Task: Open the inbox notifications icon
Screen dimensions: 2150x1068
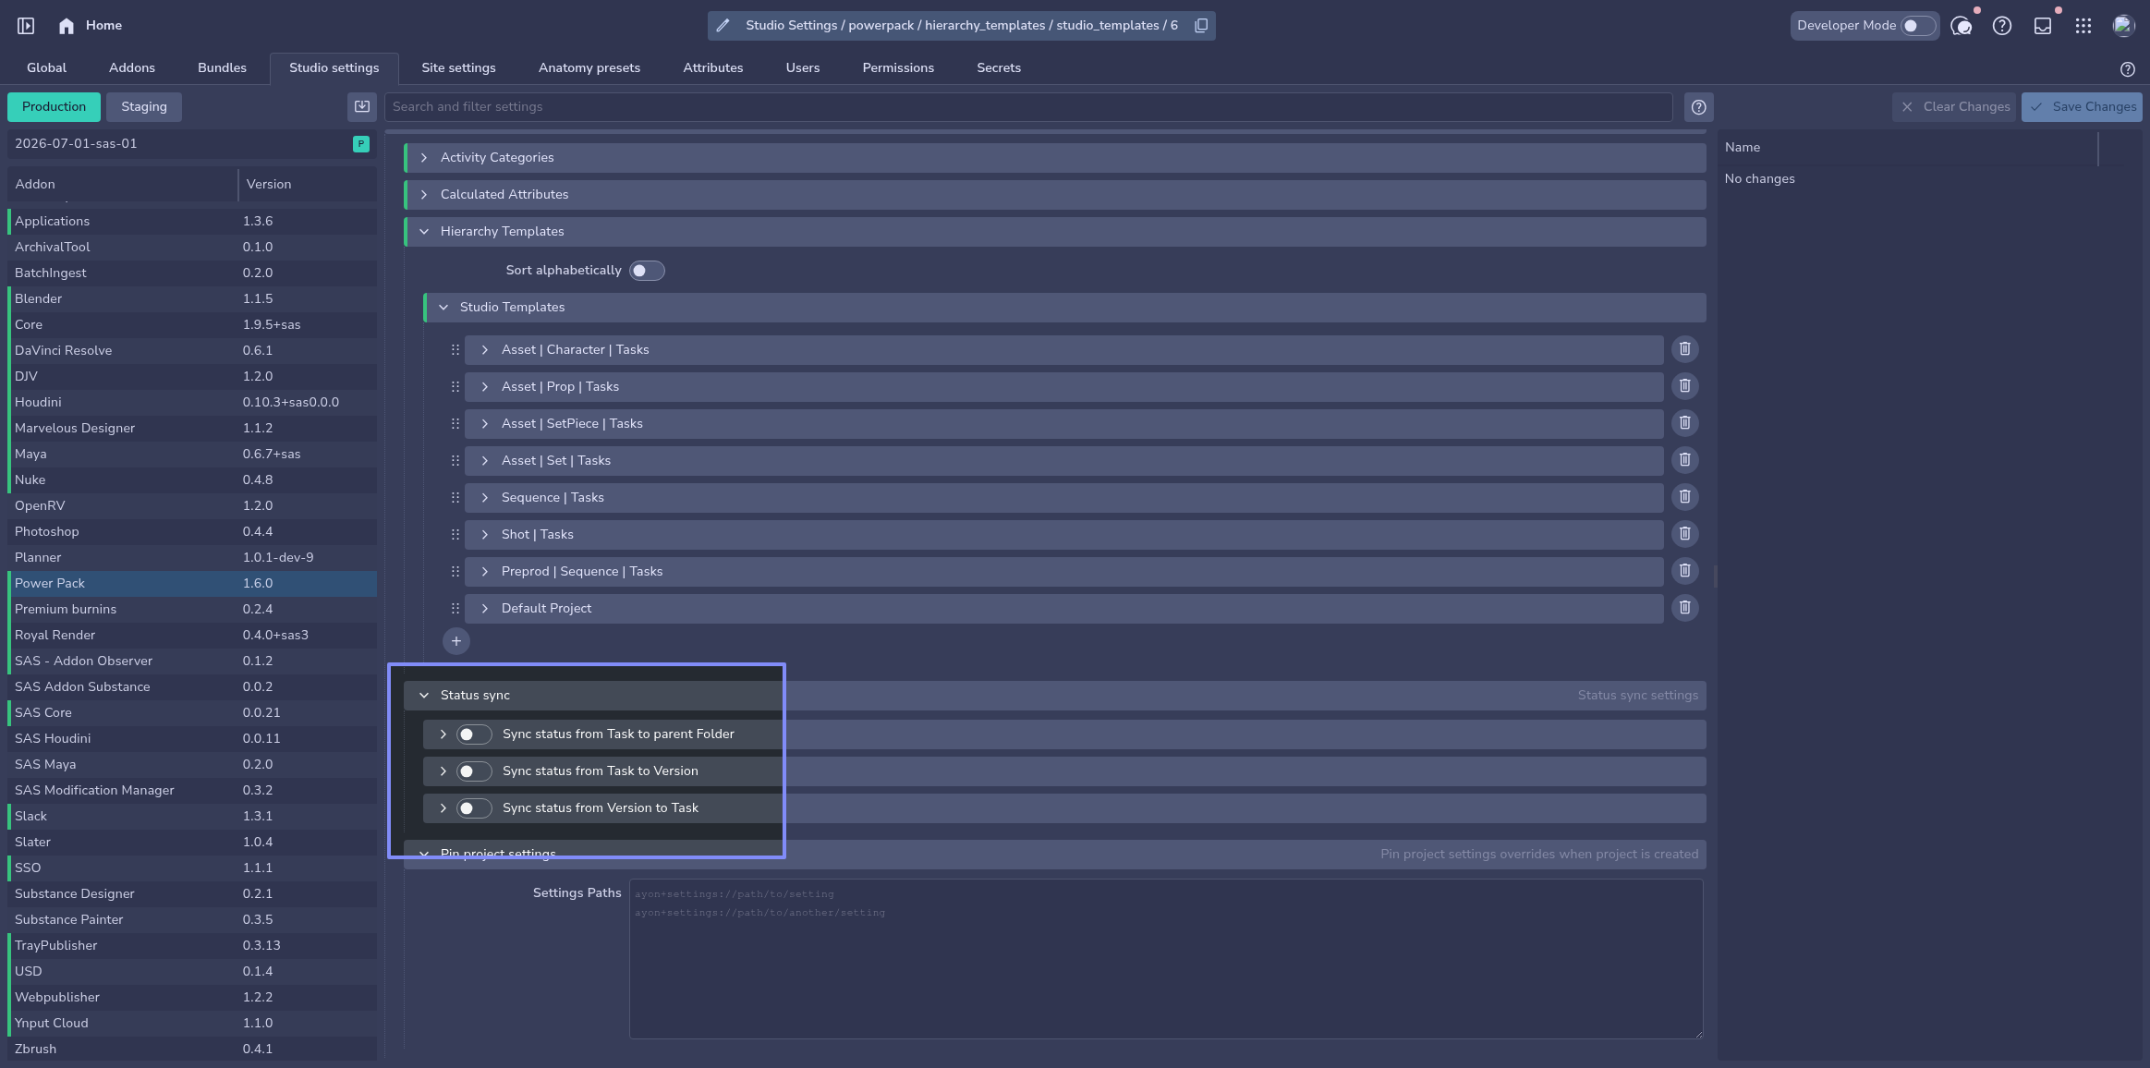Action: pyautogui.click(x=2043, y=26)
